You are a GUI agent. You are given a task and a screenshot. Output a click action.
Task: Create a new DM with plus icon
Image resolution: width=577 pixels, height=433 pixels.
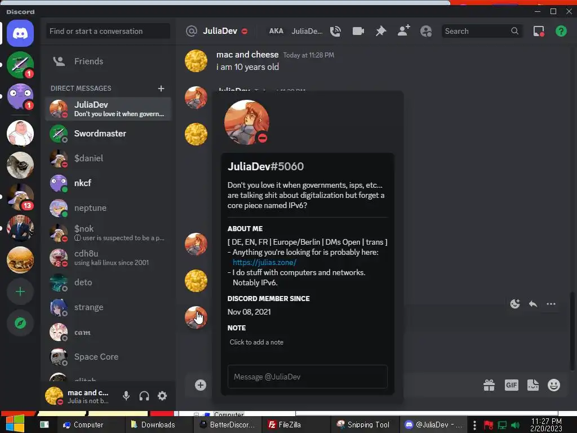pyautogui.click(x=161, y=89)
